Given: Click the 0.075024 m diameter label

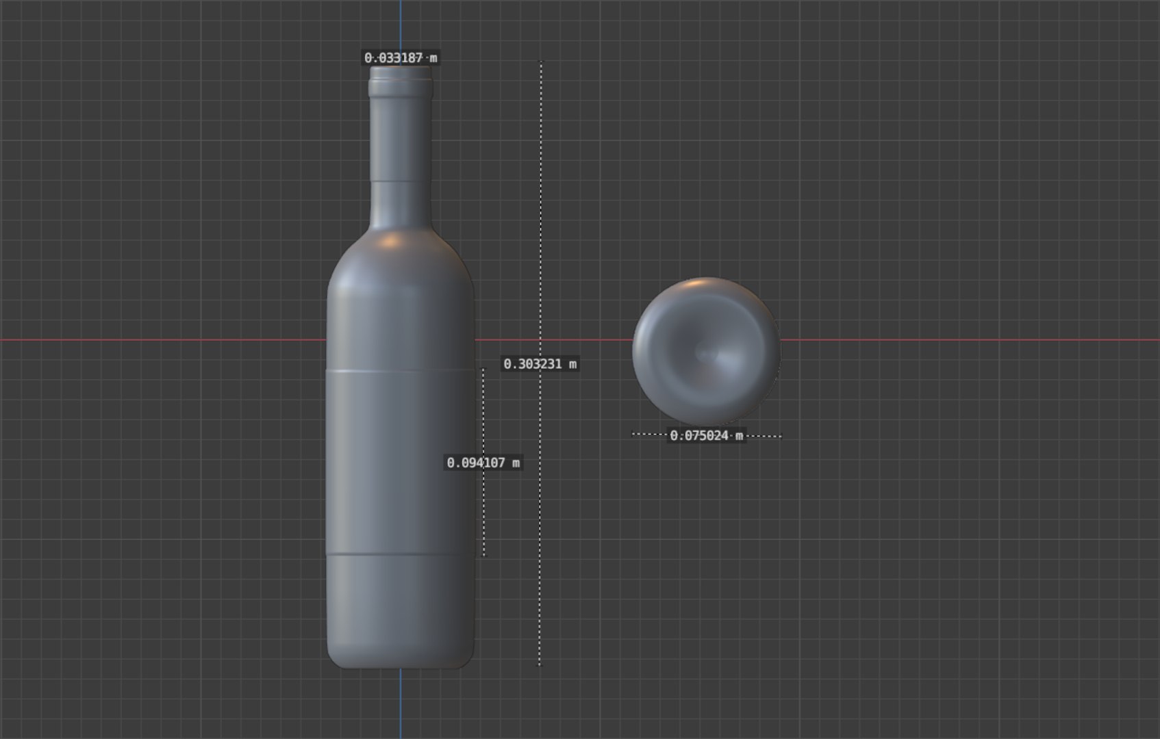Looking at the screenshot, I should tap(706, 436).
